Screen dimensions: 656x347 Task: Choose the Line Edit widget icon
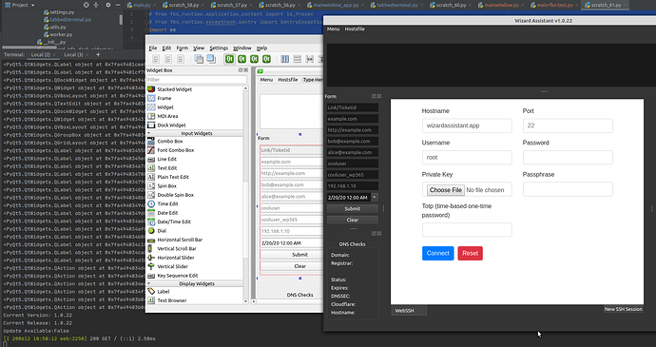[151, 159]
